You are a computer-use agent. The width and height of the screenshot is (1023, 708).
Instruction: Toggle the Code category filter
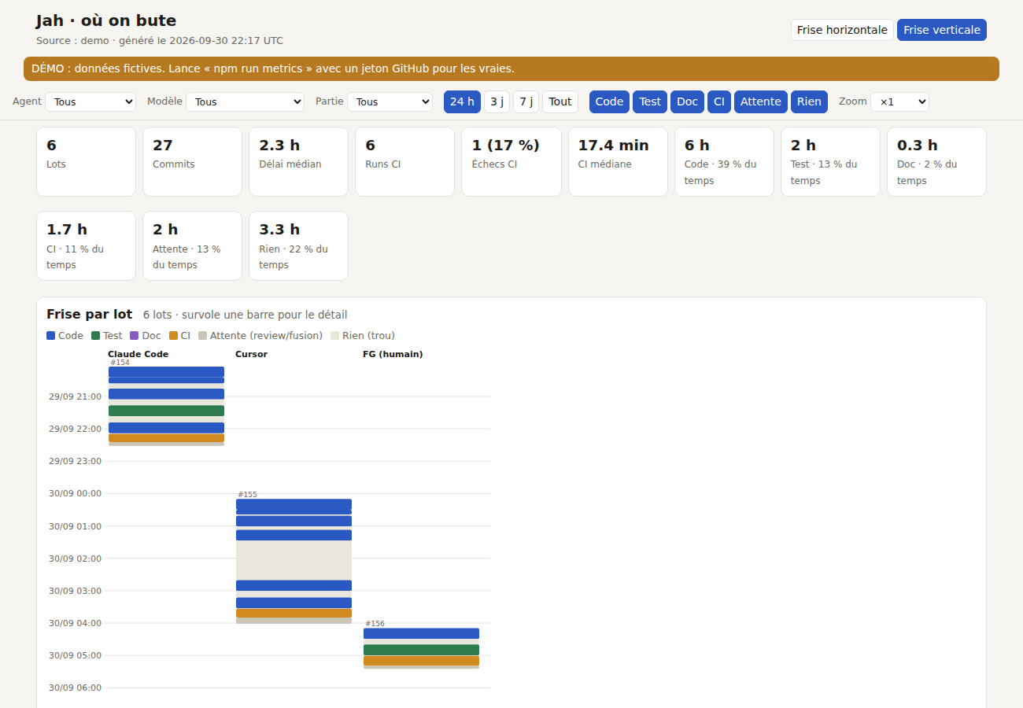(x=609, y=101)
